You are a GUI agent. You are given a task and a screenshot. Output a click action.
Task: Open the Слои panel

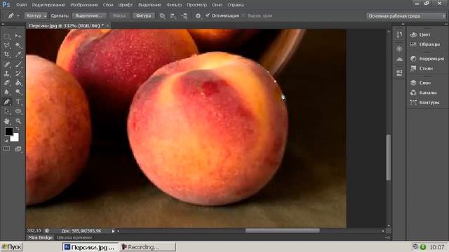(420, 83)
